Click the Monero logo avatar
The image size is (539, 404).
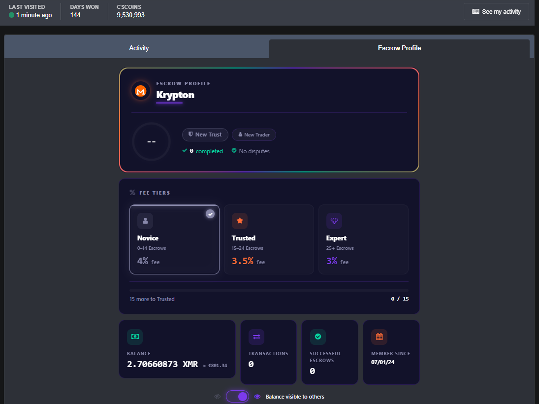click(x=141, y=91)
